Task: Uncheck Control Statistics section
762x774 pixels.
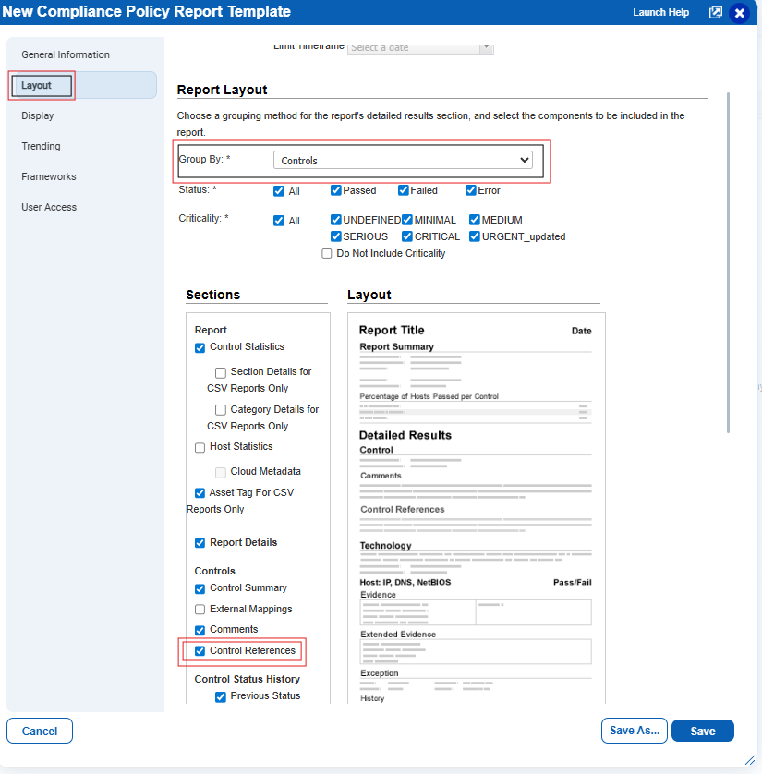Action: pyautogui.click(x=200, y=348)
